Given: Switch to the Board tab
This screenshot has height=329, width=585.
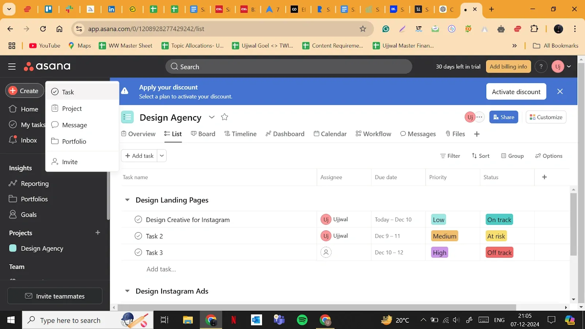Looking at the screenshot, I should pyautogui.click(x=203, y=134).
